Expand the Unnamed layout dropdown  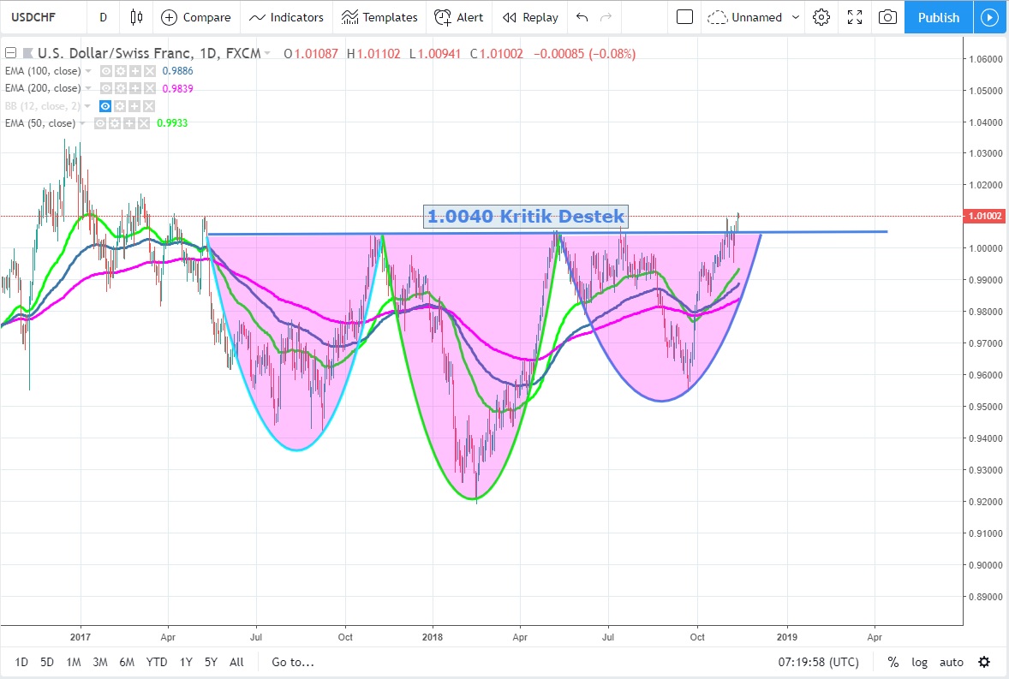click(796, 17)
